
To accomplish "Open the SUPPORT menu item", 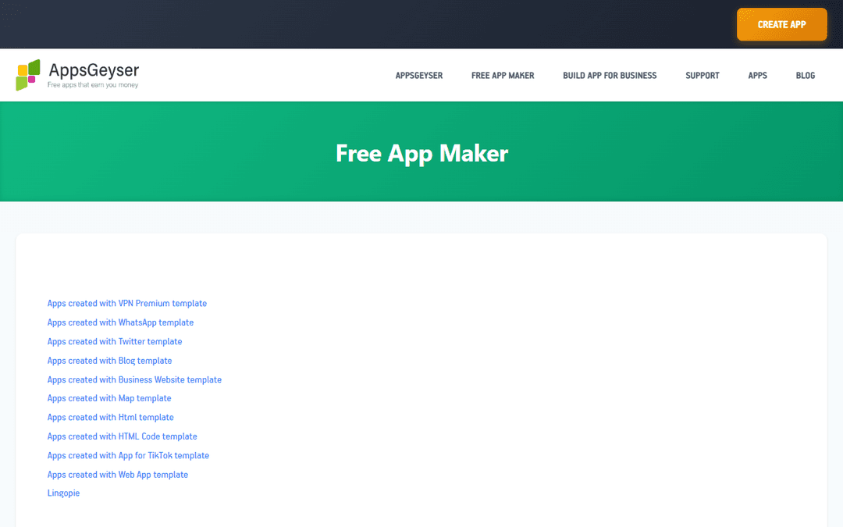I will (702, 75).
